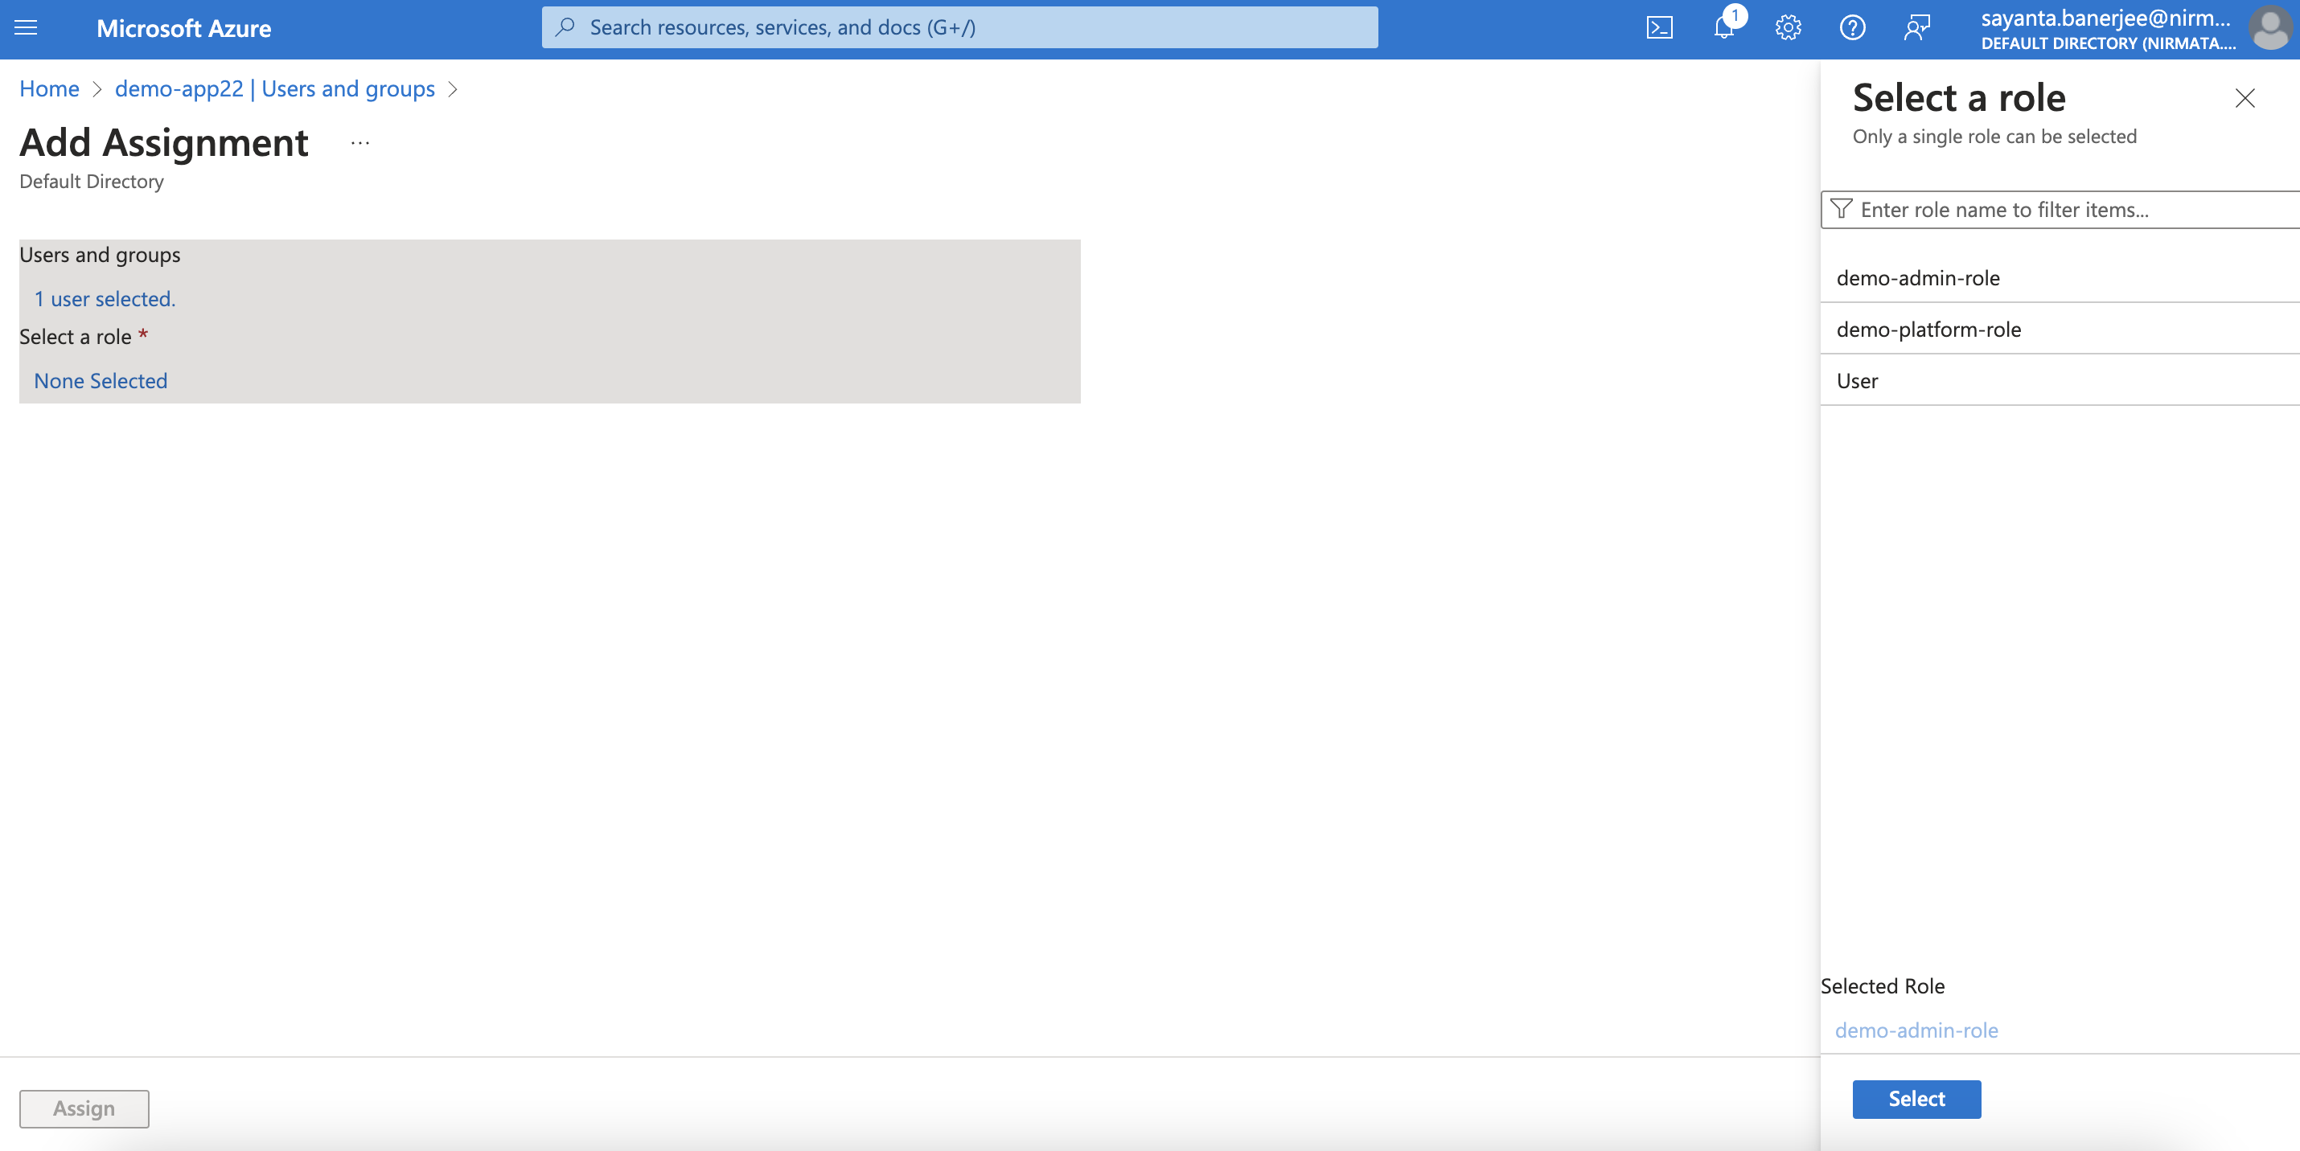Viewport: 2300px width, 1151px height.
Task: Open Cloud Shell from the top bar
Action: [x=1659, y=27]
